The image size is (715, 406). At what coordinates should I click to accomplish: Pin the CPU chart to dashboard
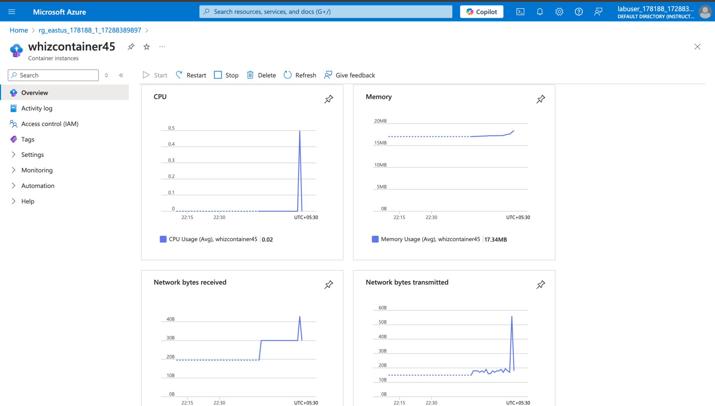(329, 99)
